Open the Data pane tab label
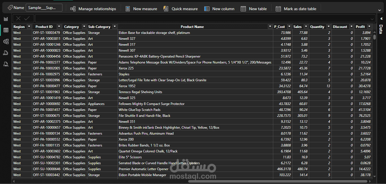The image size is (386, 184). click(381, 29)
